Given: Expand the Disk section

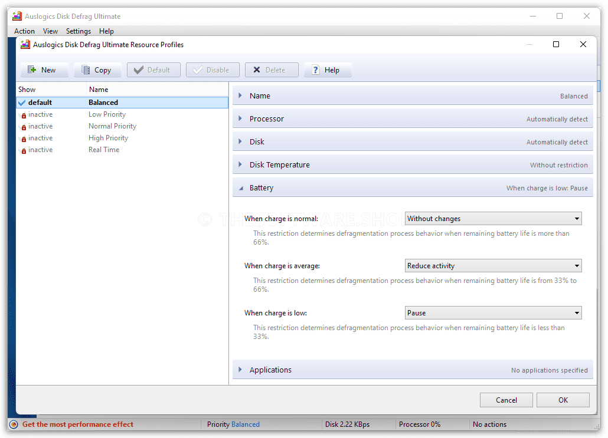Looking at the screenshot, I should pyautogui.click(x=413, y=141).
